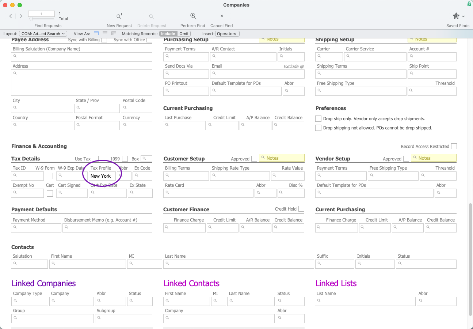This screenshot has width=473, height=329.
Task: Select the Carrier Service field
Action: click(375, 57)
